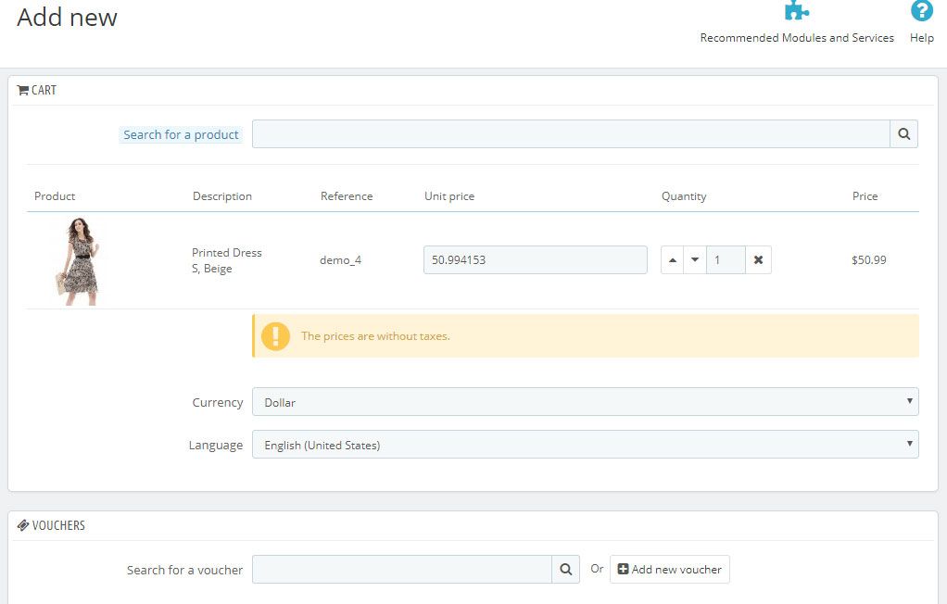Image resolution: width=947 pixels, height=604 pixels.
Task: Focus the Search for a voucher field
Action: [401, 570]
